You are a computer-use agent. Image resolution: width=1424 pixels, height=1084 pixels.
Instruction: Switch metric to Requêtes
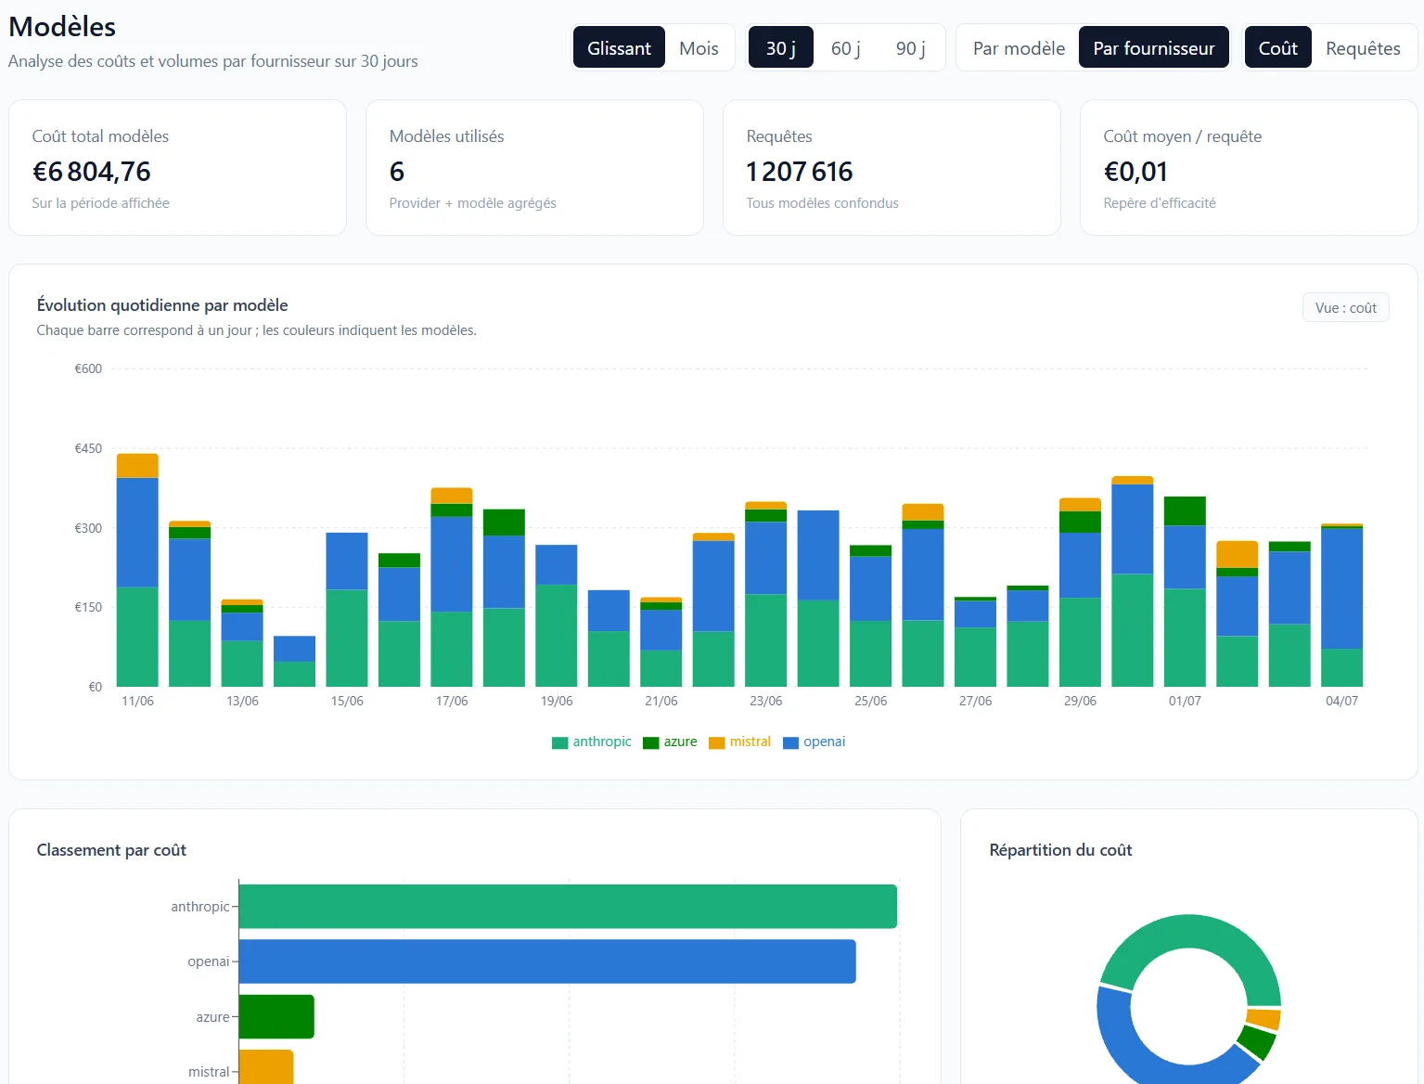pyautogui.click(x=1363, y=48)
